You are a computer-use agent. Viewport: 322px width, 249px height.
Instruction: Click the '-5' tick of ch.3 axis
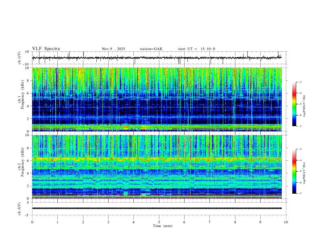[x=27, y=215]
